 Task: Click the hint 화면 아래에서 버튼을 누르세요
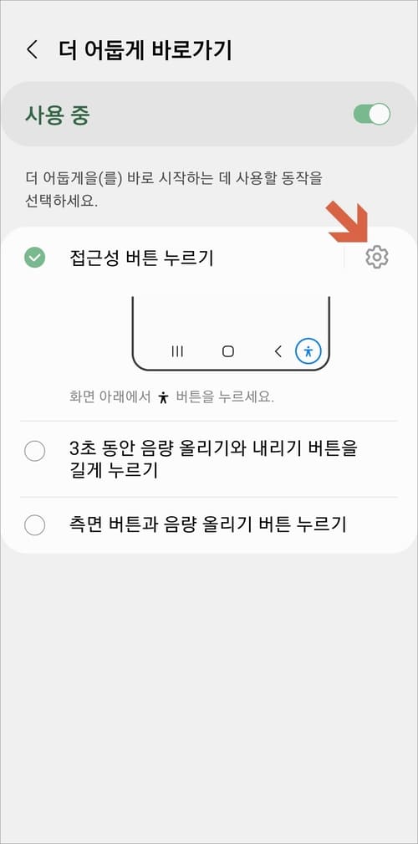click(171, 398)
